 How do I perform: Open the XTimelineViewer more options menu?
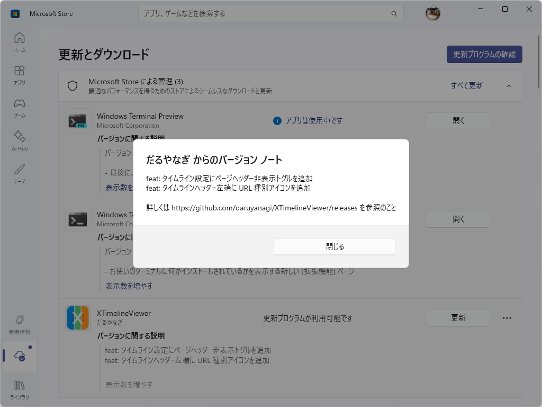click(507, 318)
